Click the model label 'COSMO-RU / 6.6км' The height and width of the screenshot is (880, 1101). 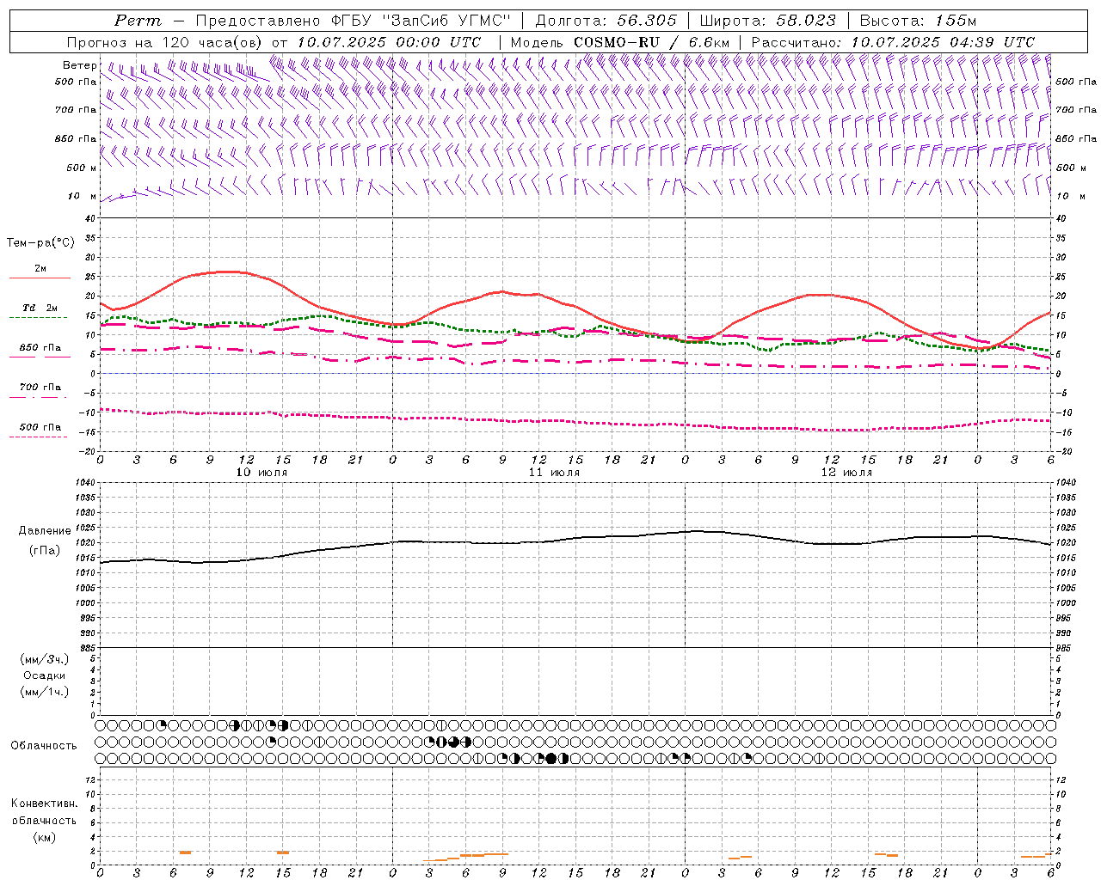tap(651, 42)
